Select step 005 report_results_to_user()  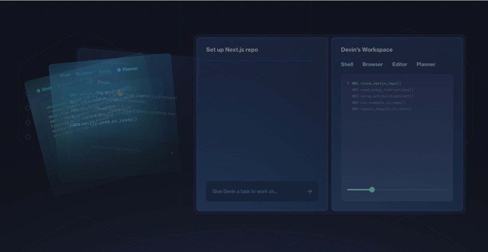pyautogui.click(x=382, y=109)
